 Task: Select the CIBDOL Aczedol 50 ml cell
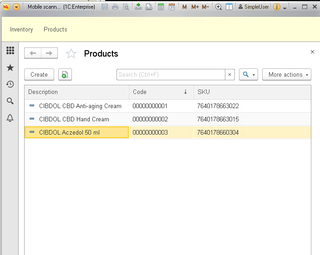point(77,132)
